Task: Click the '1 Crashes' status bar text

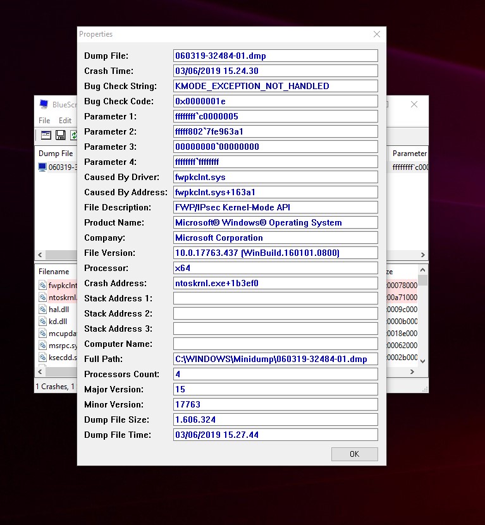Action: pos(52,387)
